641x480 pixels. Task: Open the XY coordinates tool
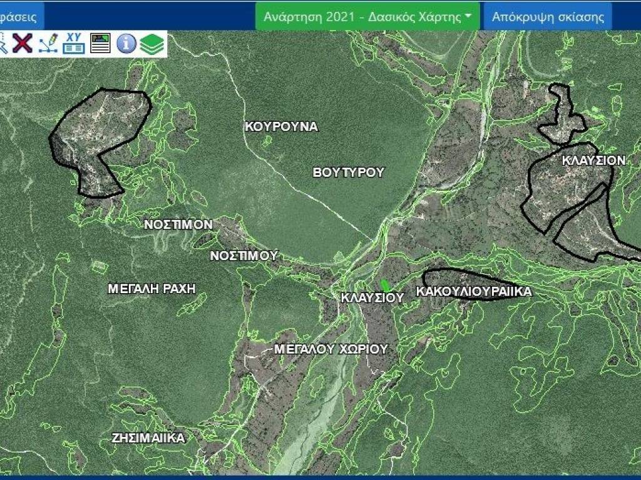74,44
